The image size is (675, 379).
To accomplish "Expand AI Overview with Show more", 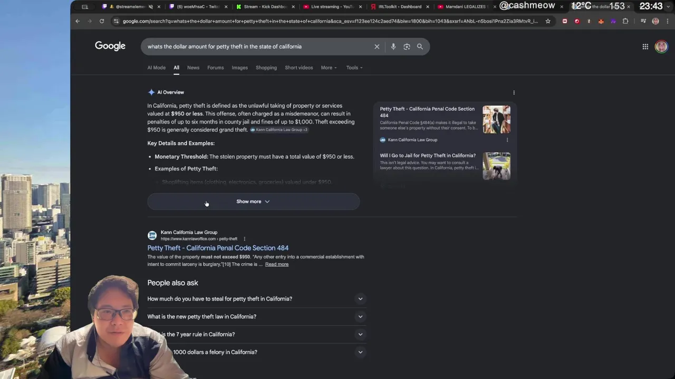I will [x=253, y=202].
